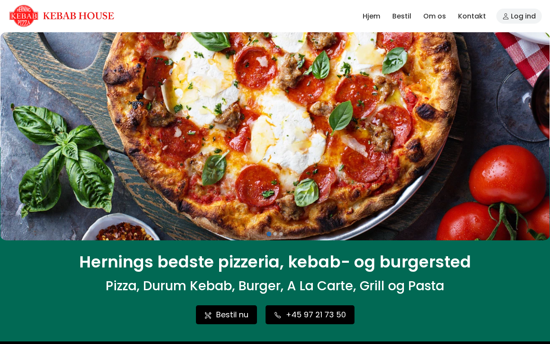The width and height of the screenshot is (550, 344).
Task: Call +45 97 21 73 50 button
Action: (310, 315)
